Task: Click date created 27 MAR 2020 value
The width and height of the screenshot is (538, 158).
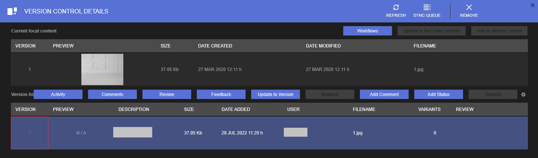Action: tap(220, 69)
